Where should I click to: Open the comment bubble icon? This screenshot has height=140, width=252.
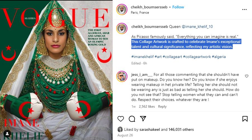(132, 119)
